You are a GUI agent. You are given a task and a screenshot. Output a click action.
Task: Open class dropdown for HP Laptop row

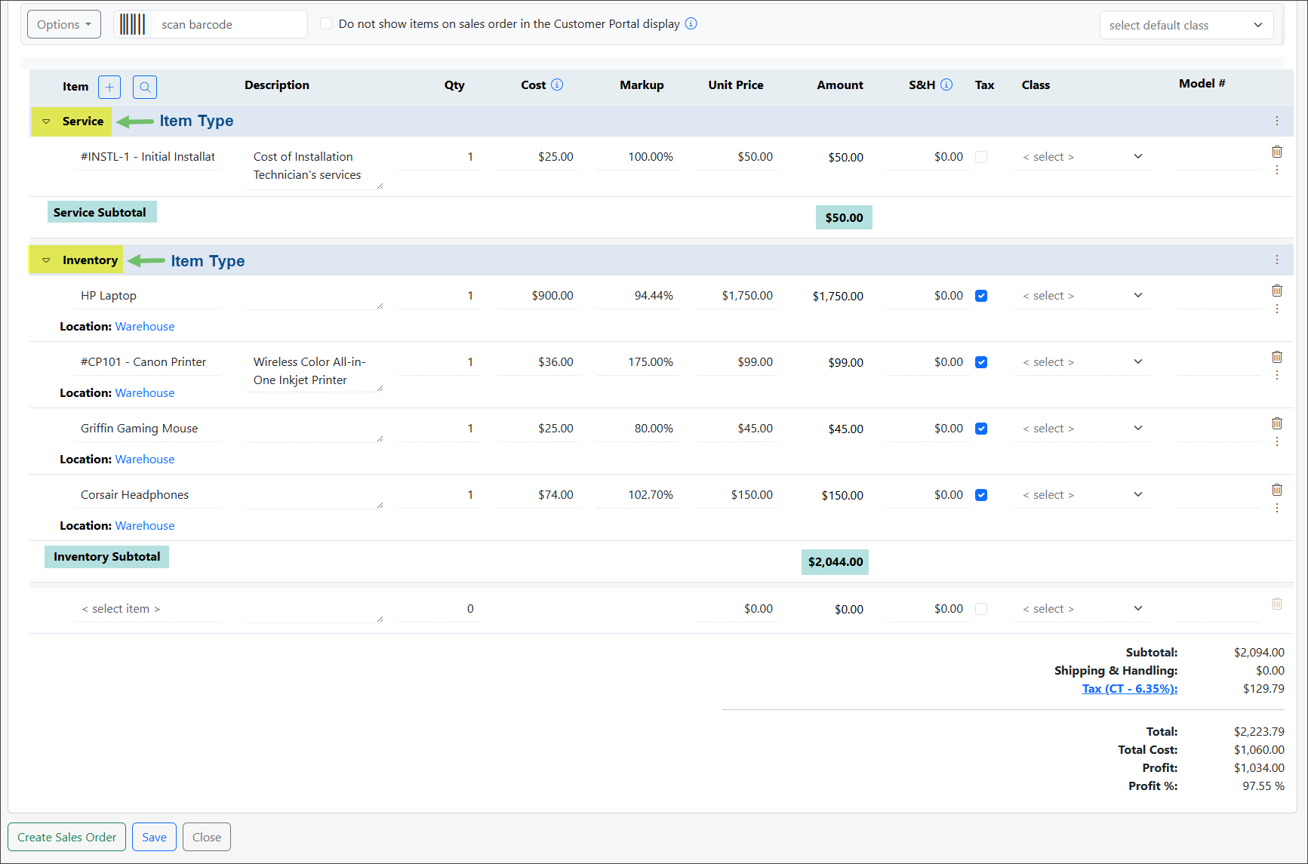tap(1082, 296)
